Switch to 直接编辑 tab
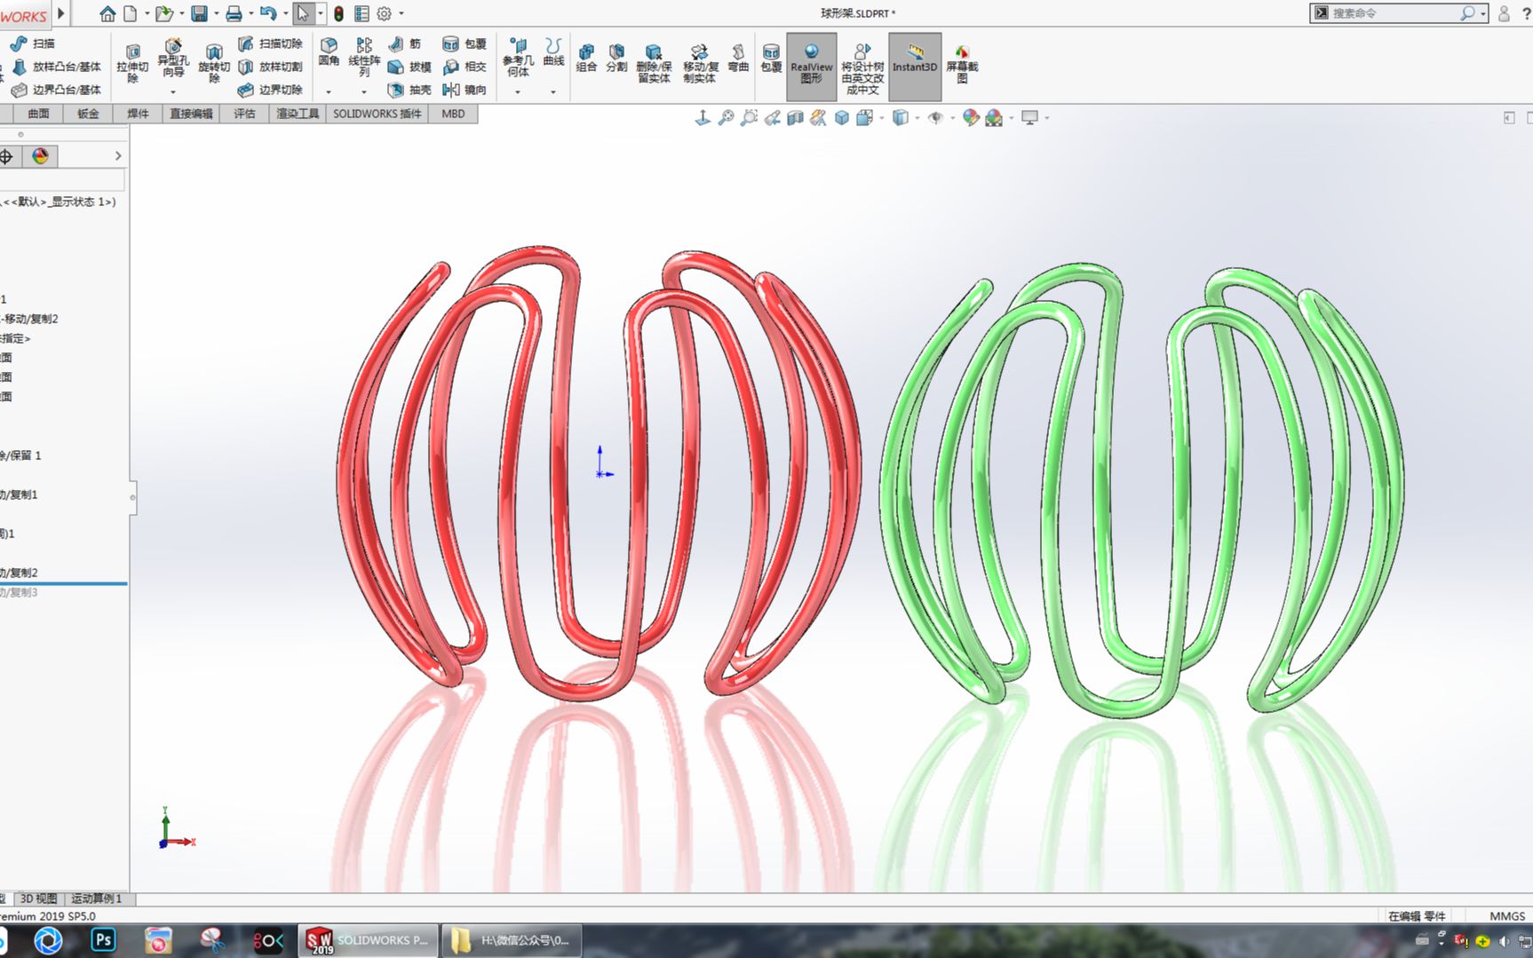1533x958 pixels. [x=191, y=114]
